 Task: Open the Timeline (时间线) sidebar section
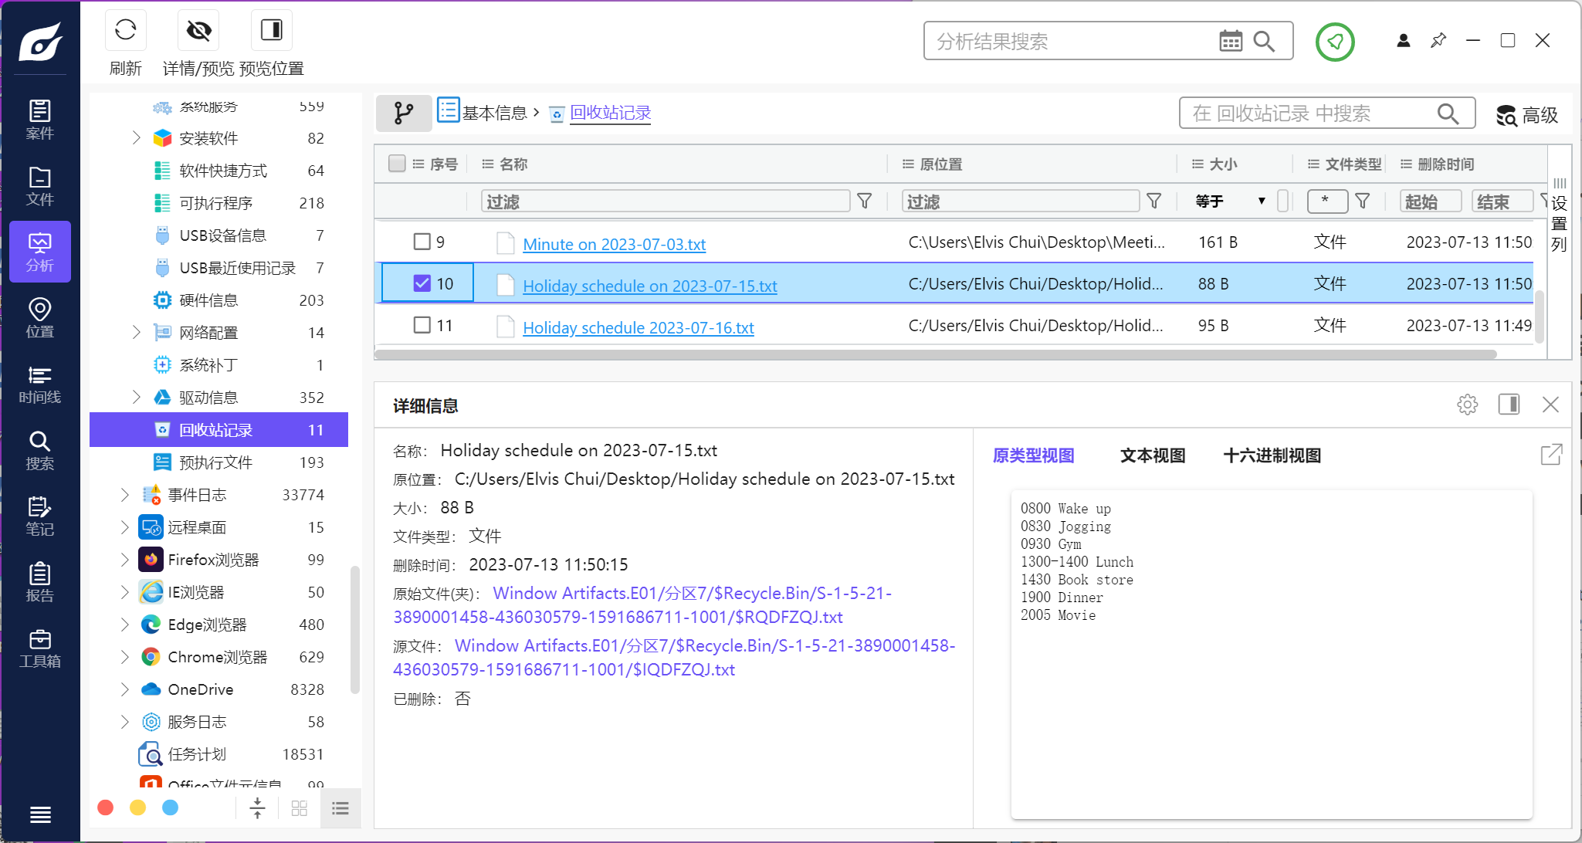39,384
